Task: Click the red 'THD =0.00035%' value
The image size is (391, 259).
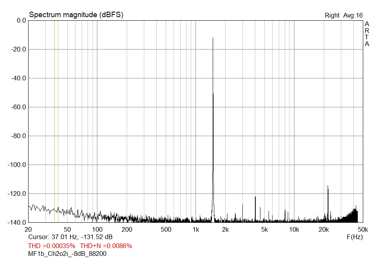Action: pyautogui.click(x=52, y=246)
